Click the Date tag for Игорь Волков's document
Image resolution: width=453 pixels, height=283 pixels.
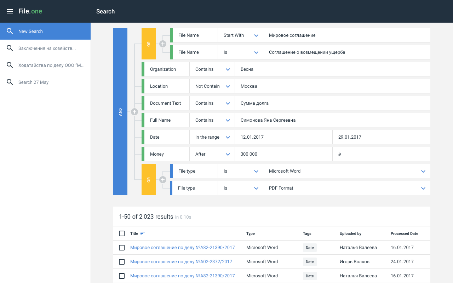[x=310, y=262]
